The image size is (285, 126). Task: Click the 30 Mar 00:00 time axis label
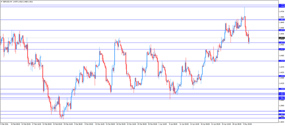[152, 124]
